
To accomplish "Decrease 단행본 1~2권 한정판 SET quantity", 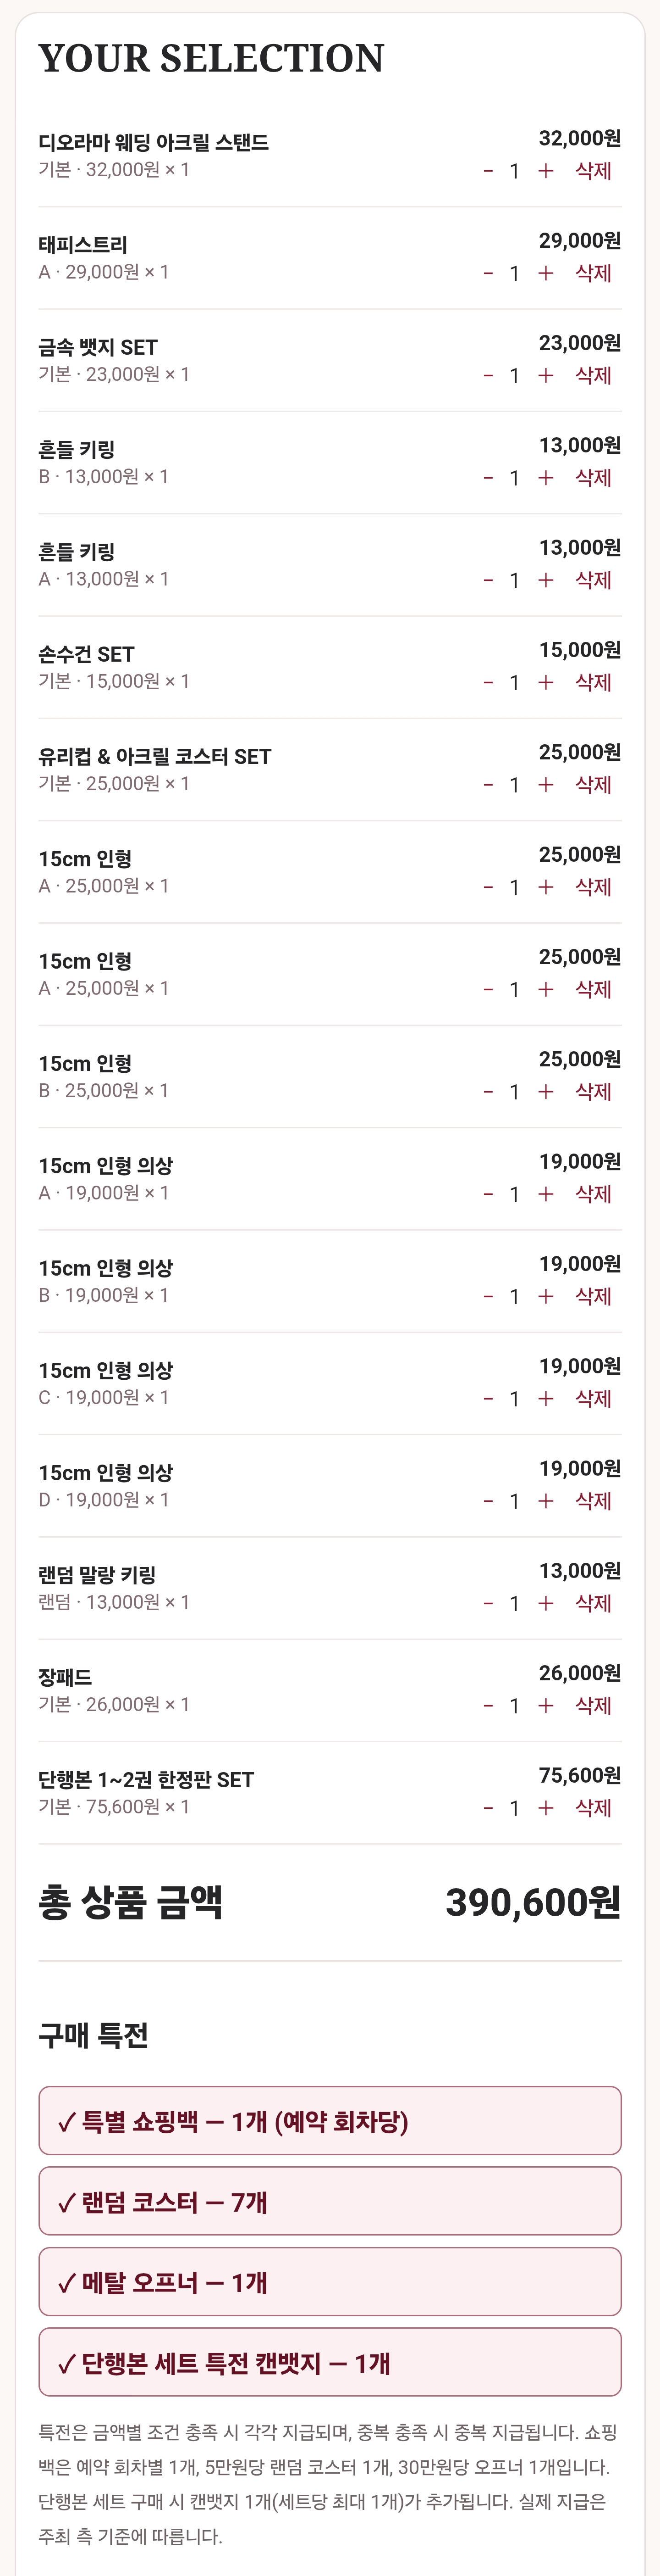I will (x=488, y=1808).
